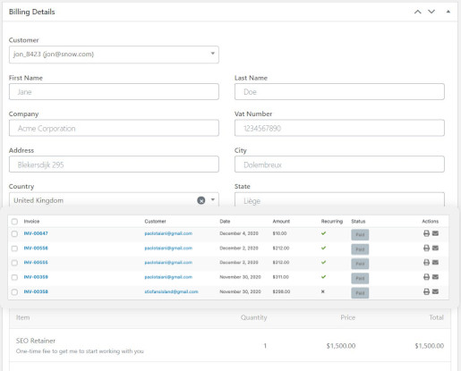Click the SEO Retainer item name

(36, 341)
